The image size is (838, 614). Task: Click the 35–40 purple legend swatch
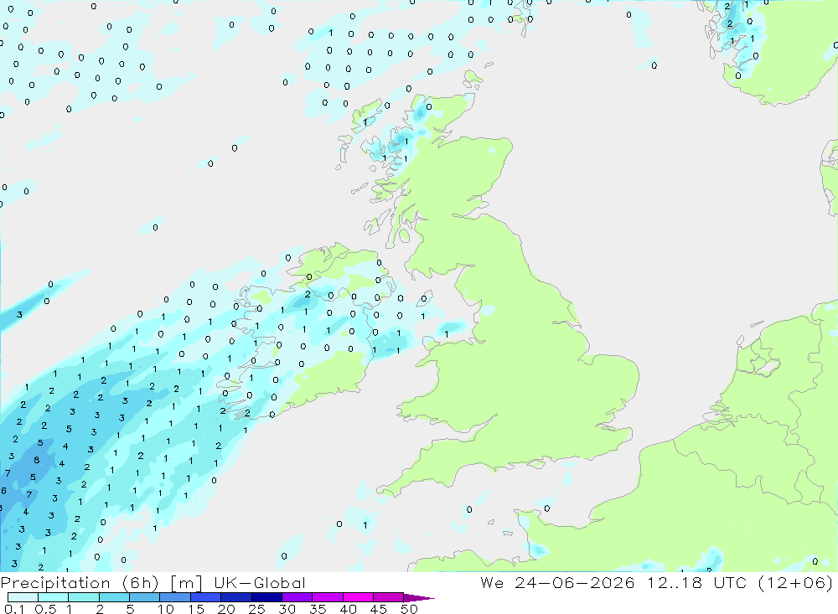327,597
